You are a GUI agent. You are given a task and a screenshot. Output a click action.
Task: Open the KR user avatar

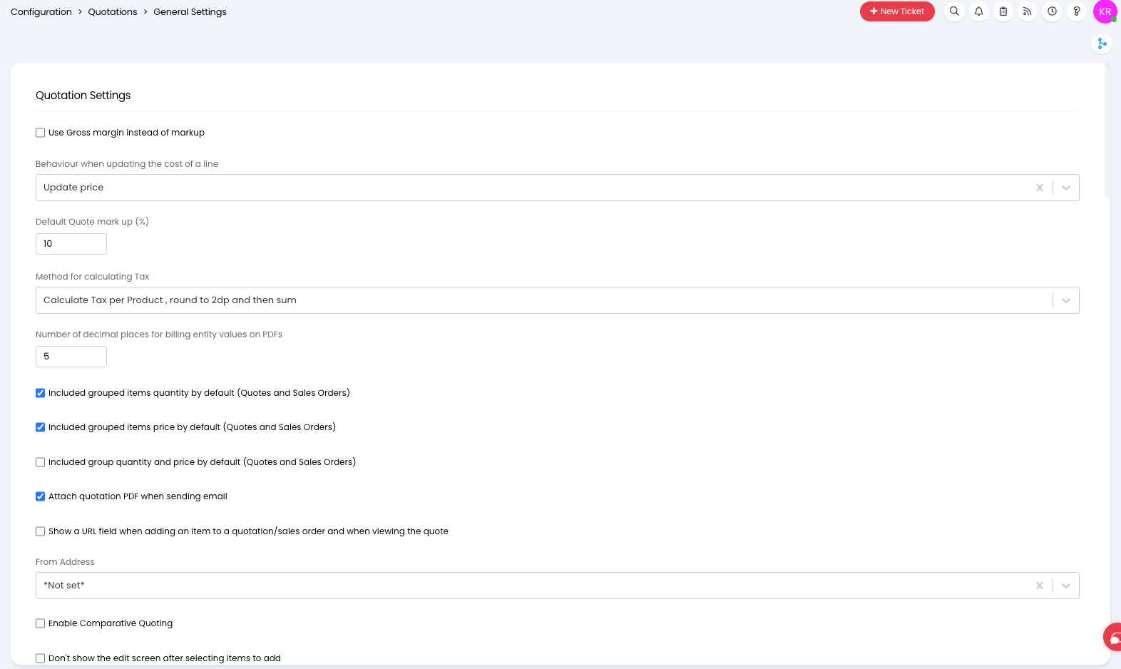1105,11
